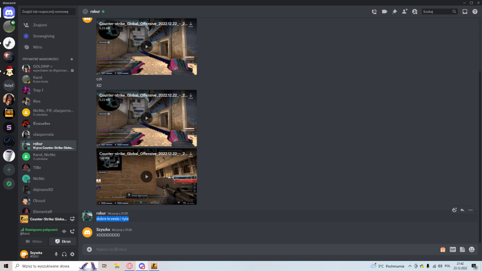The width and height of the screenshot is (482, 271).
Task: Download the first Counter-strike video attachment
Action: pos(191,24)
